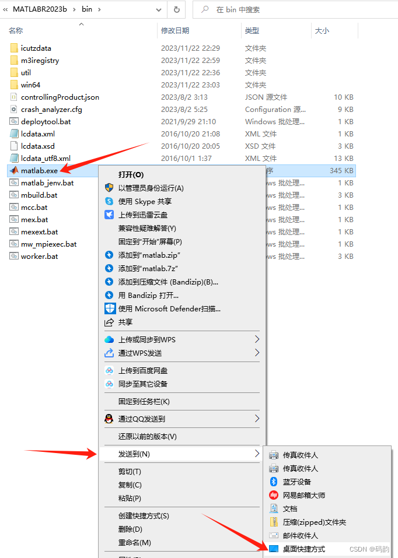Viewport: 398px width, 558px height.
Task: Click the zipped folder icon
Action: pyautogui.click(x=274, y=522)
